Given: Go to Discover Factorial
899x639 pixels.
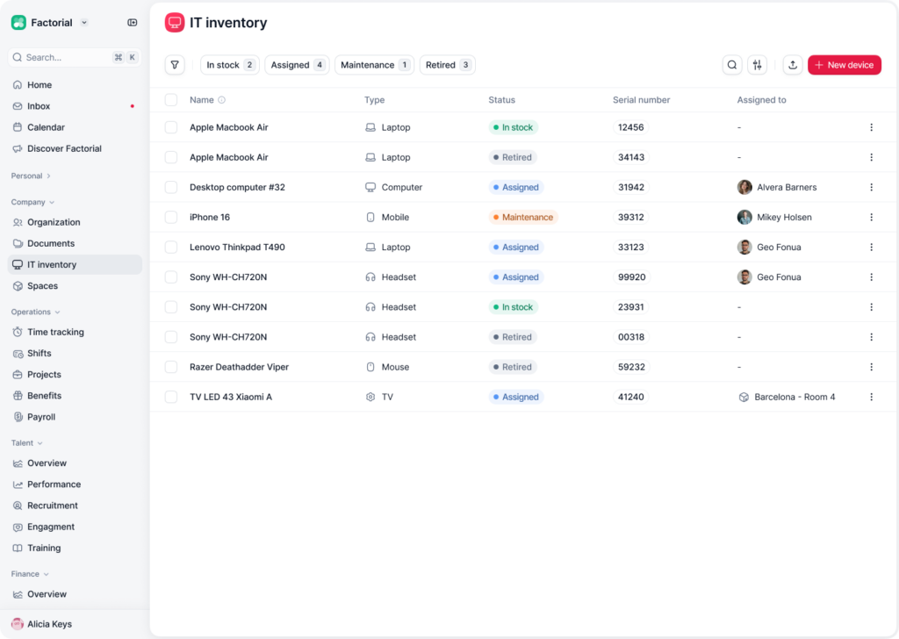Looking at the screenshot, I should click(x=75, y=148).
